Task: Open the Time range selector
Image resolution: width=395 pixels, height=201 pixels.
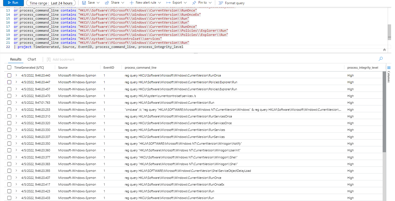Action: (x=51, y=3)
